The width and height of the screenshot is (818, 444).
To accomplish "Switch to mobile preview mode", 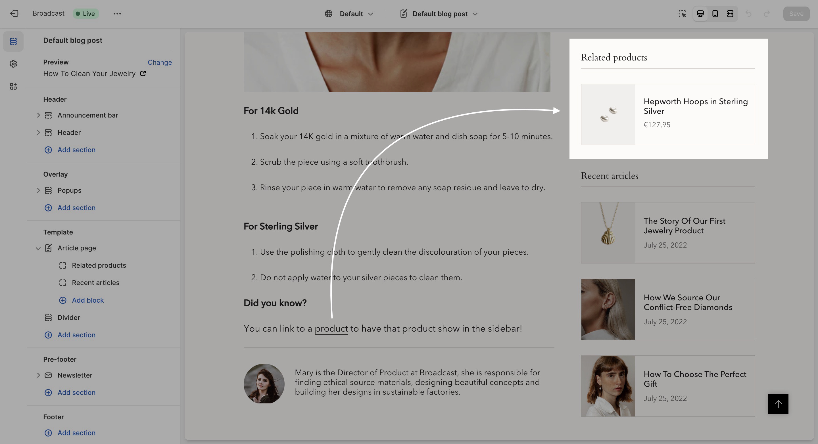I will 715,14.
